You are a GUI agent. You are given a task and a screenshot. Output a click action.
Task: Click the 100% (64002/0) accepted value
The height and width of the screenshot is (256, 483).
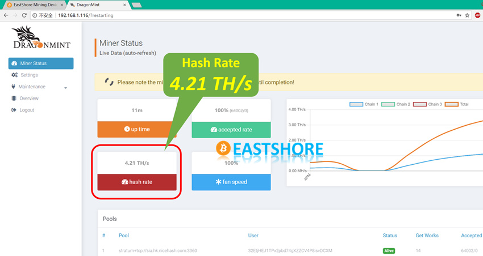[231, 110]
